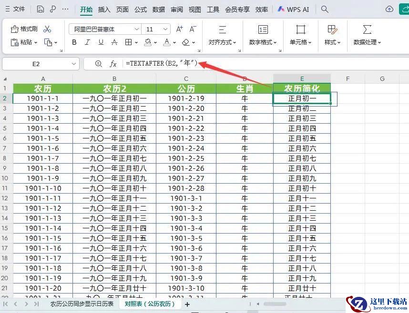
Task: Select the 格式刷 format painter
Action: tap(24, 29)
